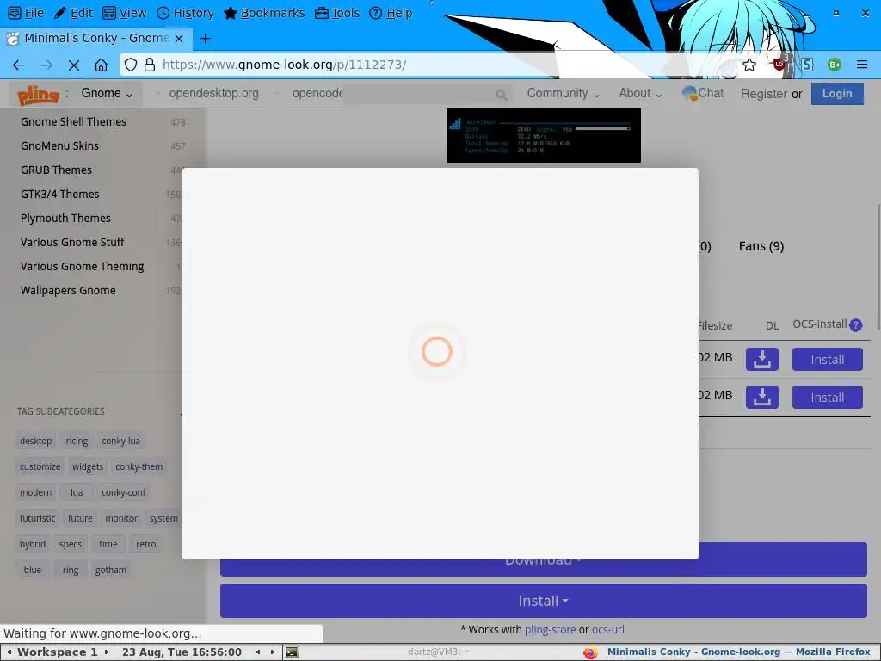Image resolution: width=881 pixels, height=661 pixels.
Task: Select the desktop tag
Action: tap(36, 441)
